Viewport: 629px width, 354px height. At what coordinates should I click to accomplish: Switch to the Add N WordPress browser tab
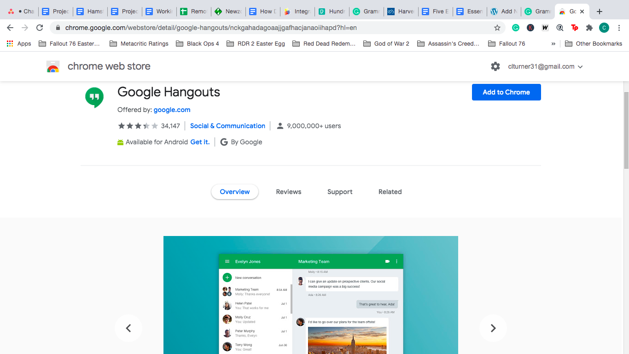(x=504, y=12)
